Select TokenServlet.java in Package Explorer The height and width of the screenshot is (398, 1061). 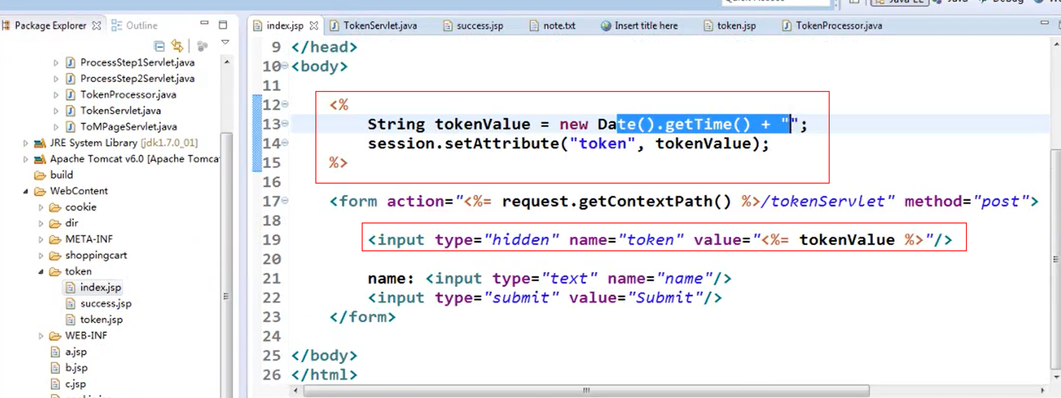[x=121, y=111]
